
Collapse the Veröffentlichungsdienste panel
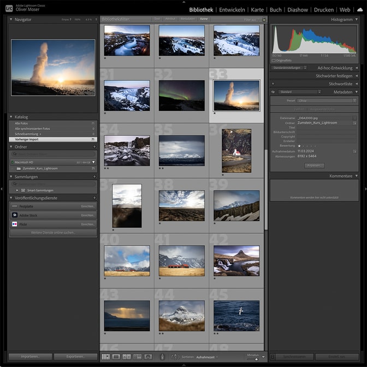(11, 198)
